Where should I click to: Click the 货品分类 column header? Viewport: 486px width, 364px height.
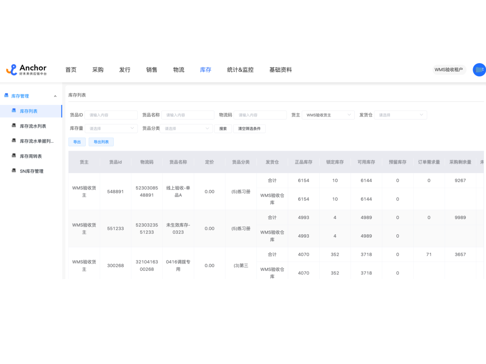pos(241,162)
